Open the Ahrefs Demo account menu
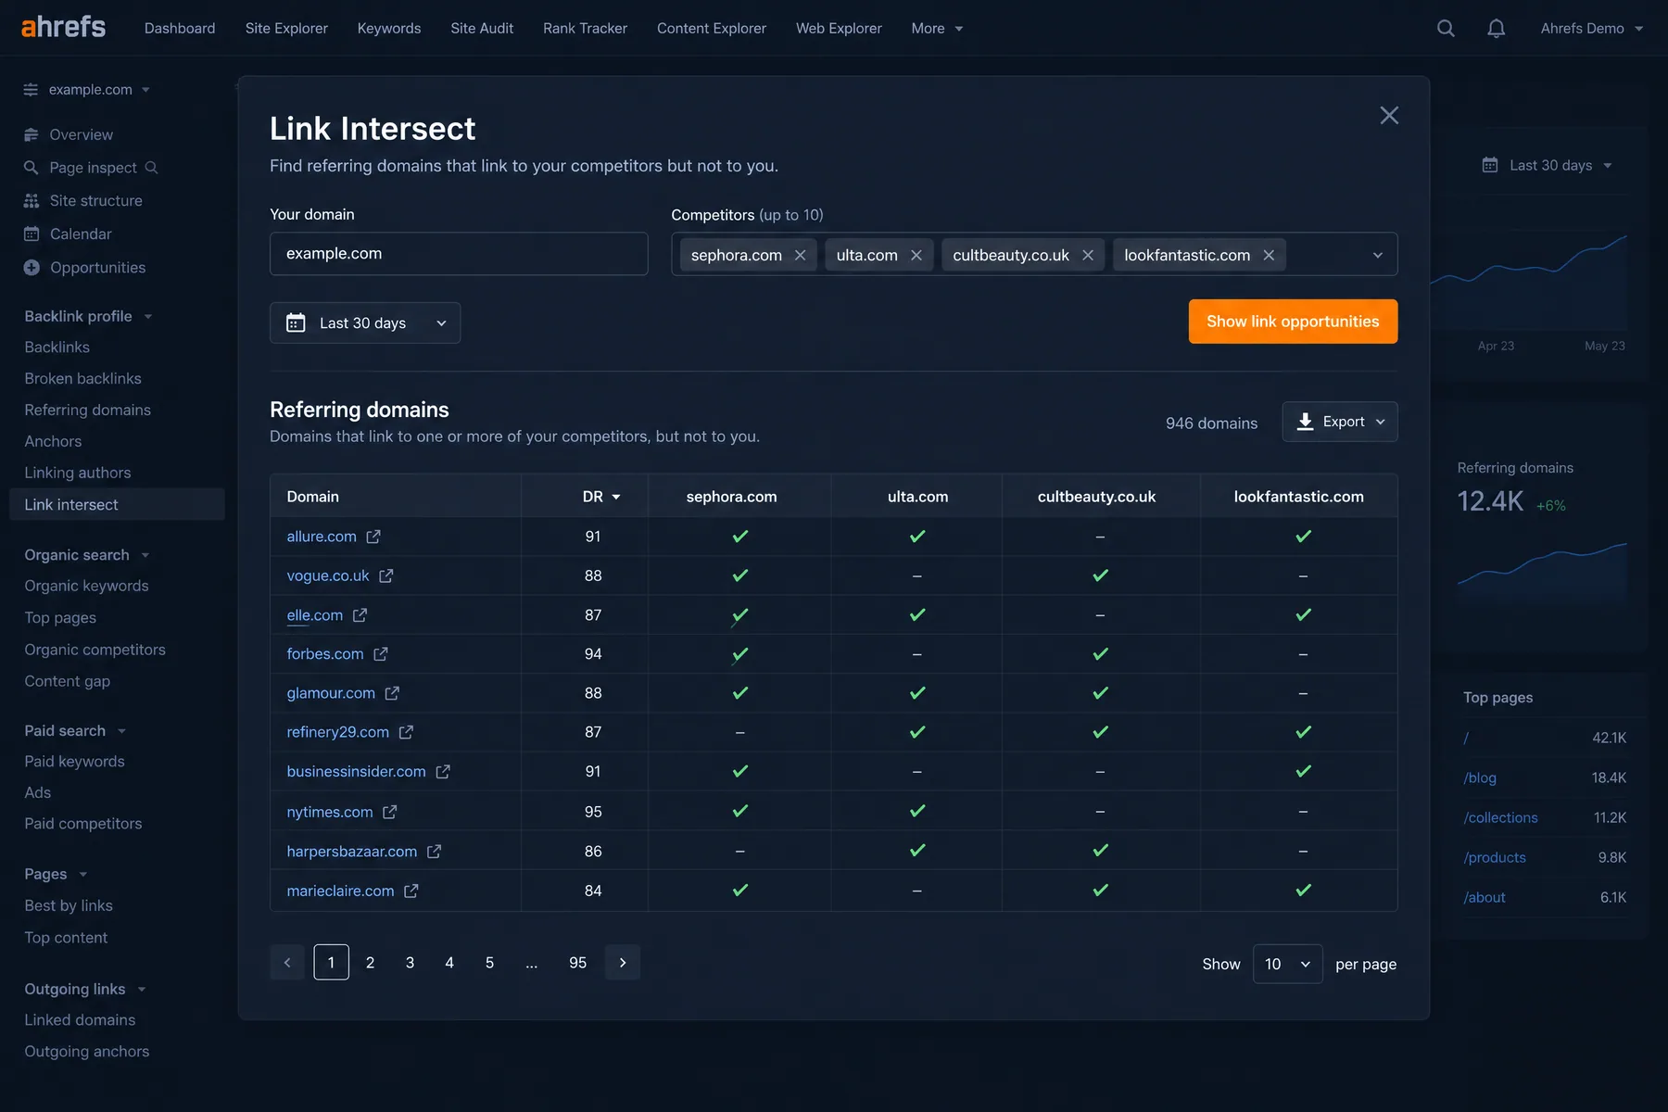1668x1112 pixels. click(x=1591, y=29)
